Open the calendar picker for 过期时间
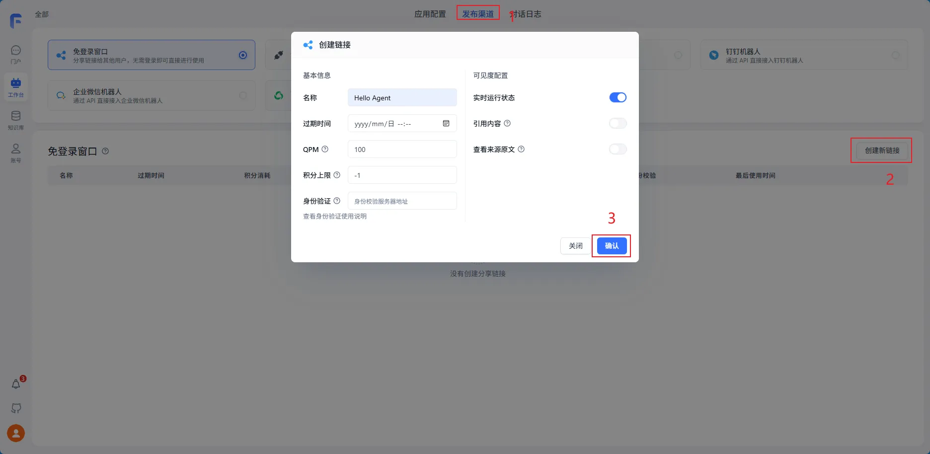This screenshot has width=930, height=454. point(446,123)
